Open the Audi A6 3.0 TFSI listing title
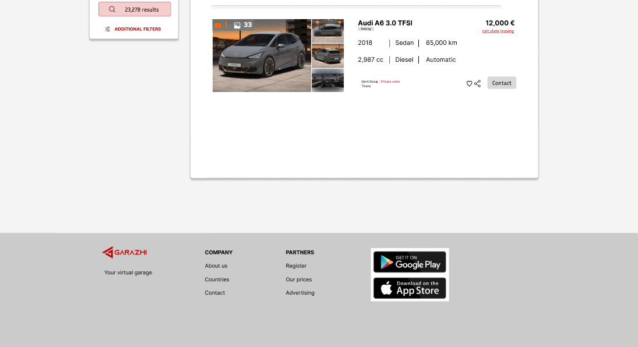Viewport: 638px width, 347px height. pos(385,23)
